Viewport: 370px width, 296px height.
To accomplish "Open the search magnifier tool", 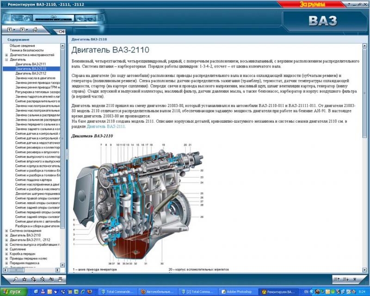I will pos(15,279).
